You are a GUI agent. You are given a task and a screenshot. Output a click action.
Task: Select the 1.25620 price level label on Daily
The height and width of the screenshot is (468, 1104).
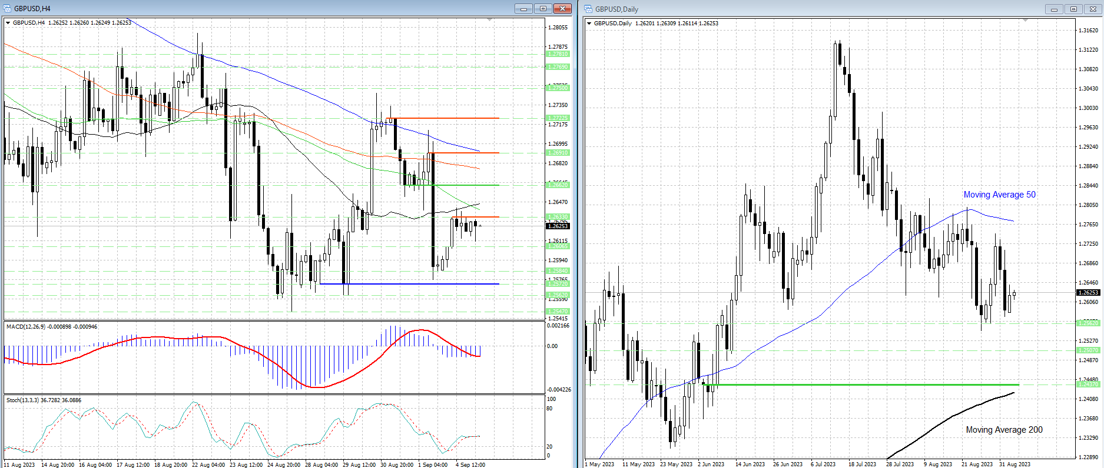coord(1088,323)
